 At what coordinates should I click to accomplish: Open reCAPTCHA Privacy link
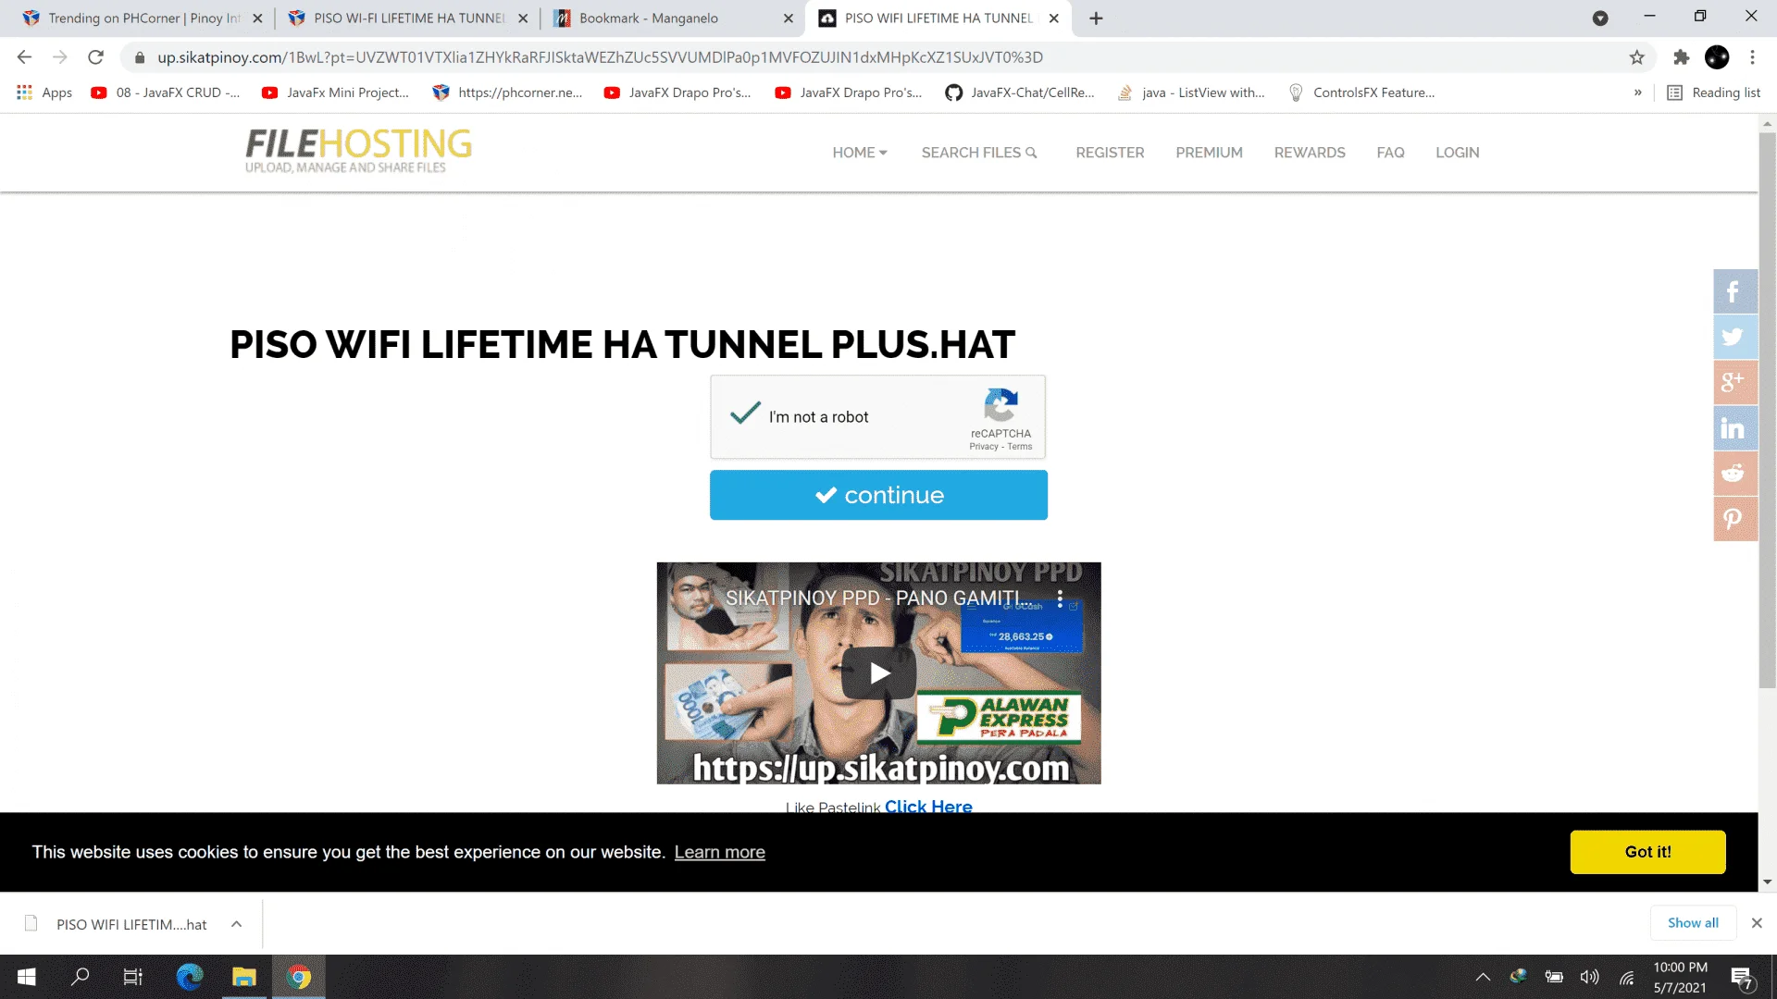[984, 447]
